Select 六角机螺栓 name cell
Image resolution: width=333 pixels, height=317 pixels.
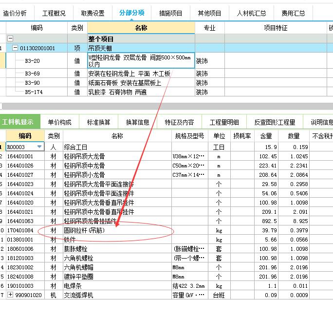click(117, 258)
